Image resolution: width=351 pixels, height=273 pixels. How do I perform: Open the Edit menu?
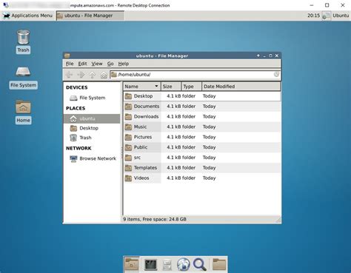pos(82,64)
